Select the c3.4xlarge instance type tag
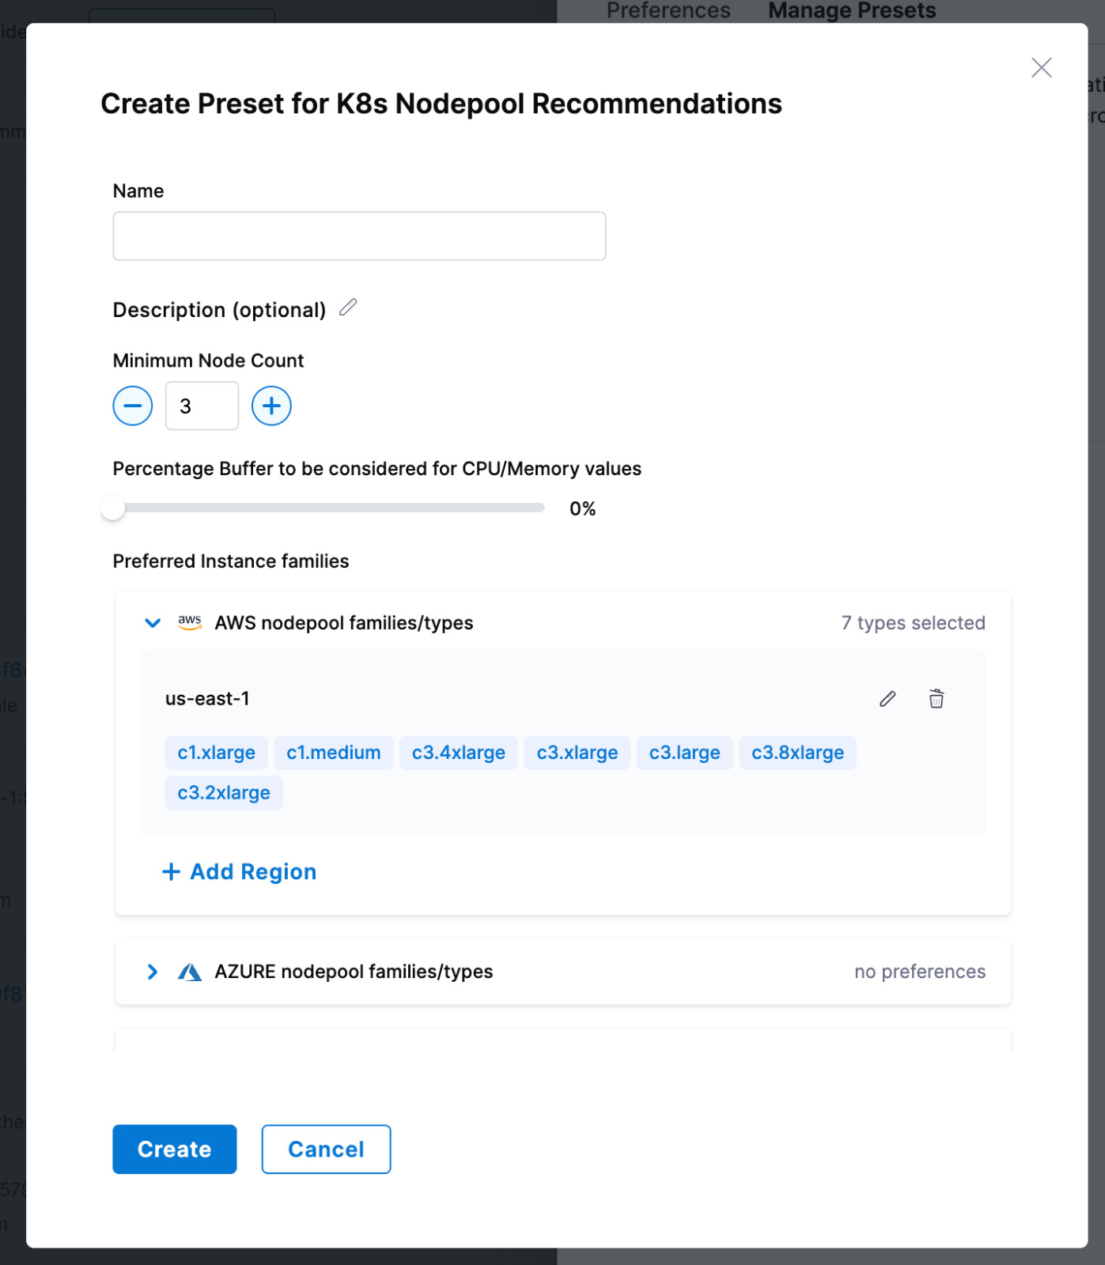The height and width of the screenshot is (1265, 1105). point(458,753)
